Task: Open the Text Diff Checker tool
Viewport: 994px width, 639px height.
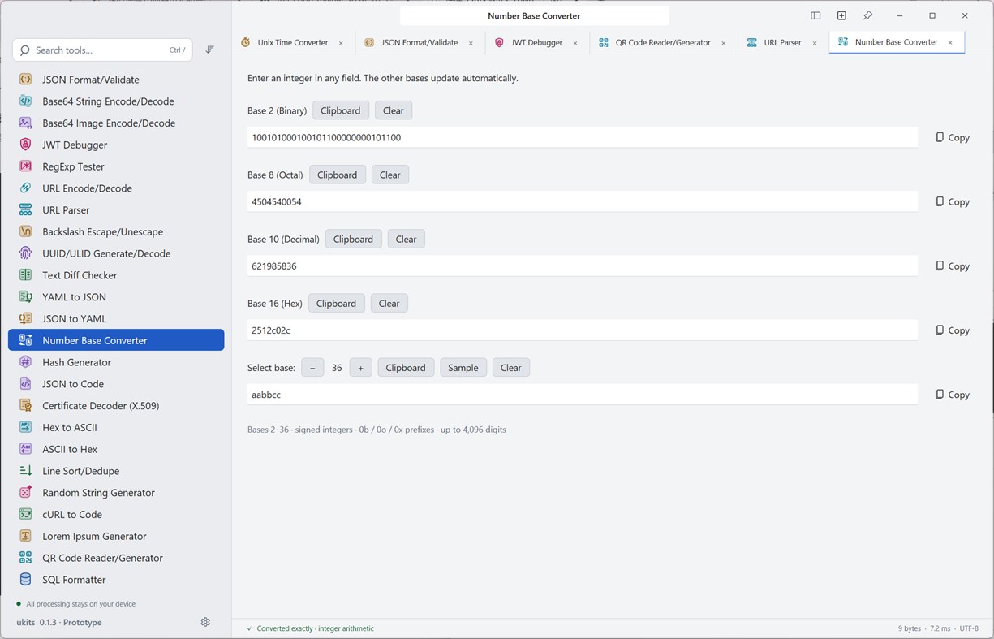Action: [x=116, y=275]
